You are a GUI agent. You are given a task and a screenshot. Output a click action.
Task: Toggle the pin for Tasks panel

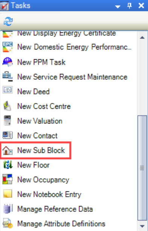pyautogui.click(x=130, y=6)
